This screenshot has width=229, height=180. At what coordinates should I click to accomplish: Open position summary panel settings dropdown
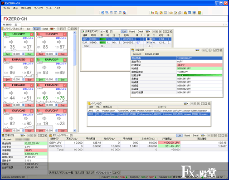click(203, 136)
